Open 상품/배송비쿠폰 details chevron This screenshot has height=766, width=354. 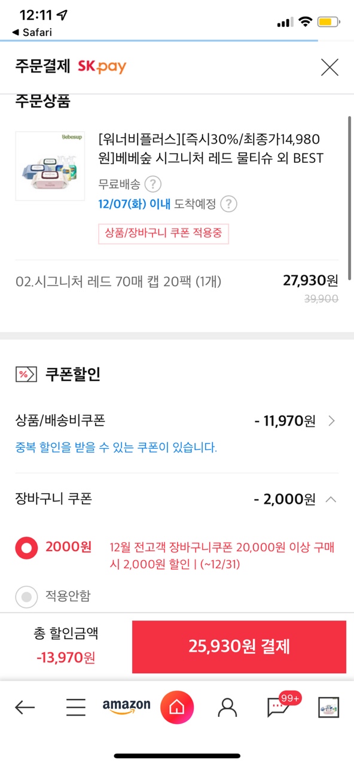(332, 421)
